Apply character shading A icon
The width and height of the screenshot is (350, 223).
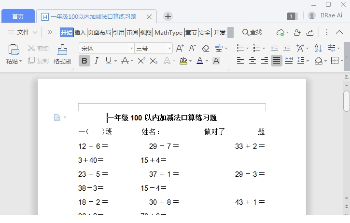coord(216,61)
